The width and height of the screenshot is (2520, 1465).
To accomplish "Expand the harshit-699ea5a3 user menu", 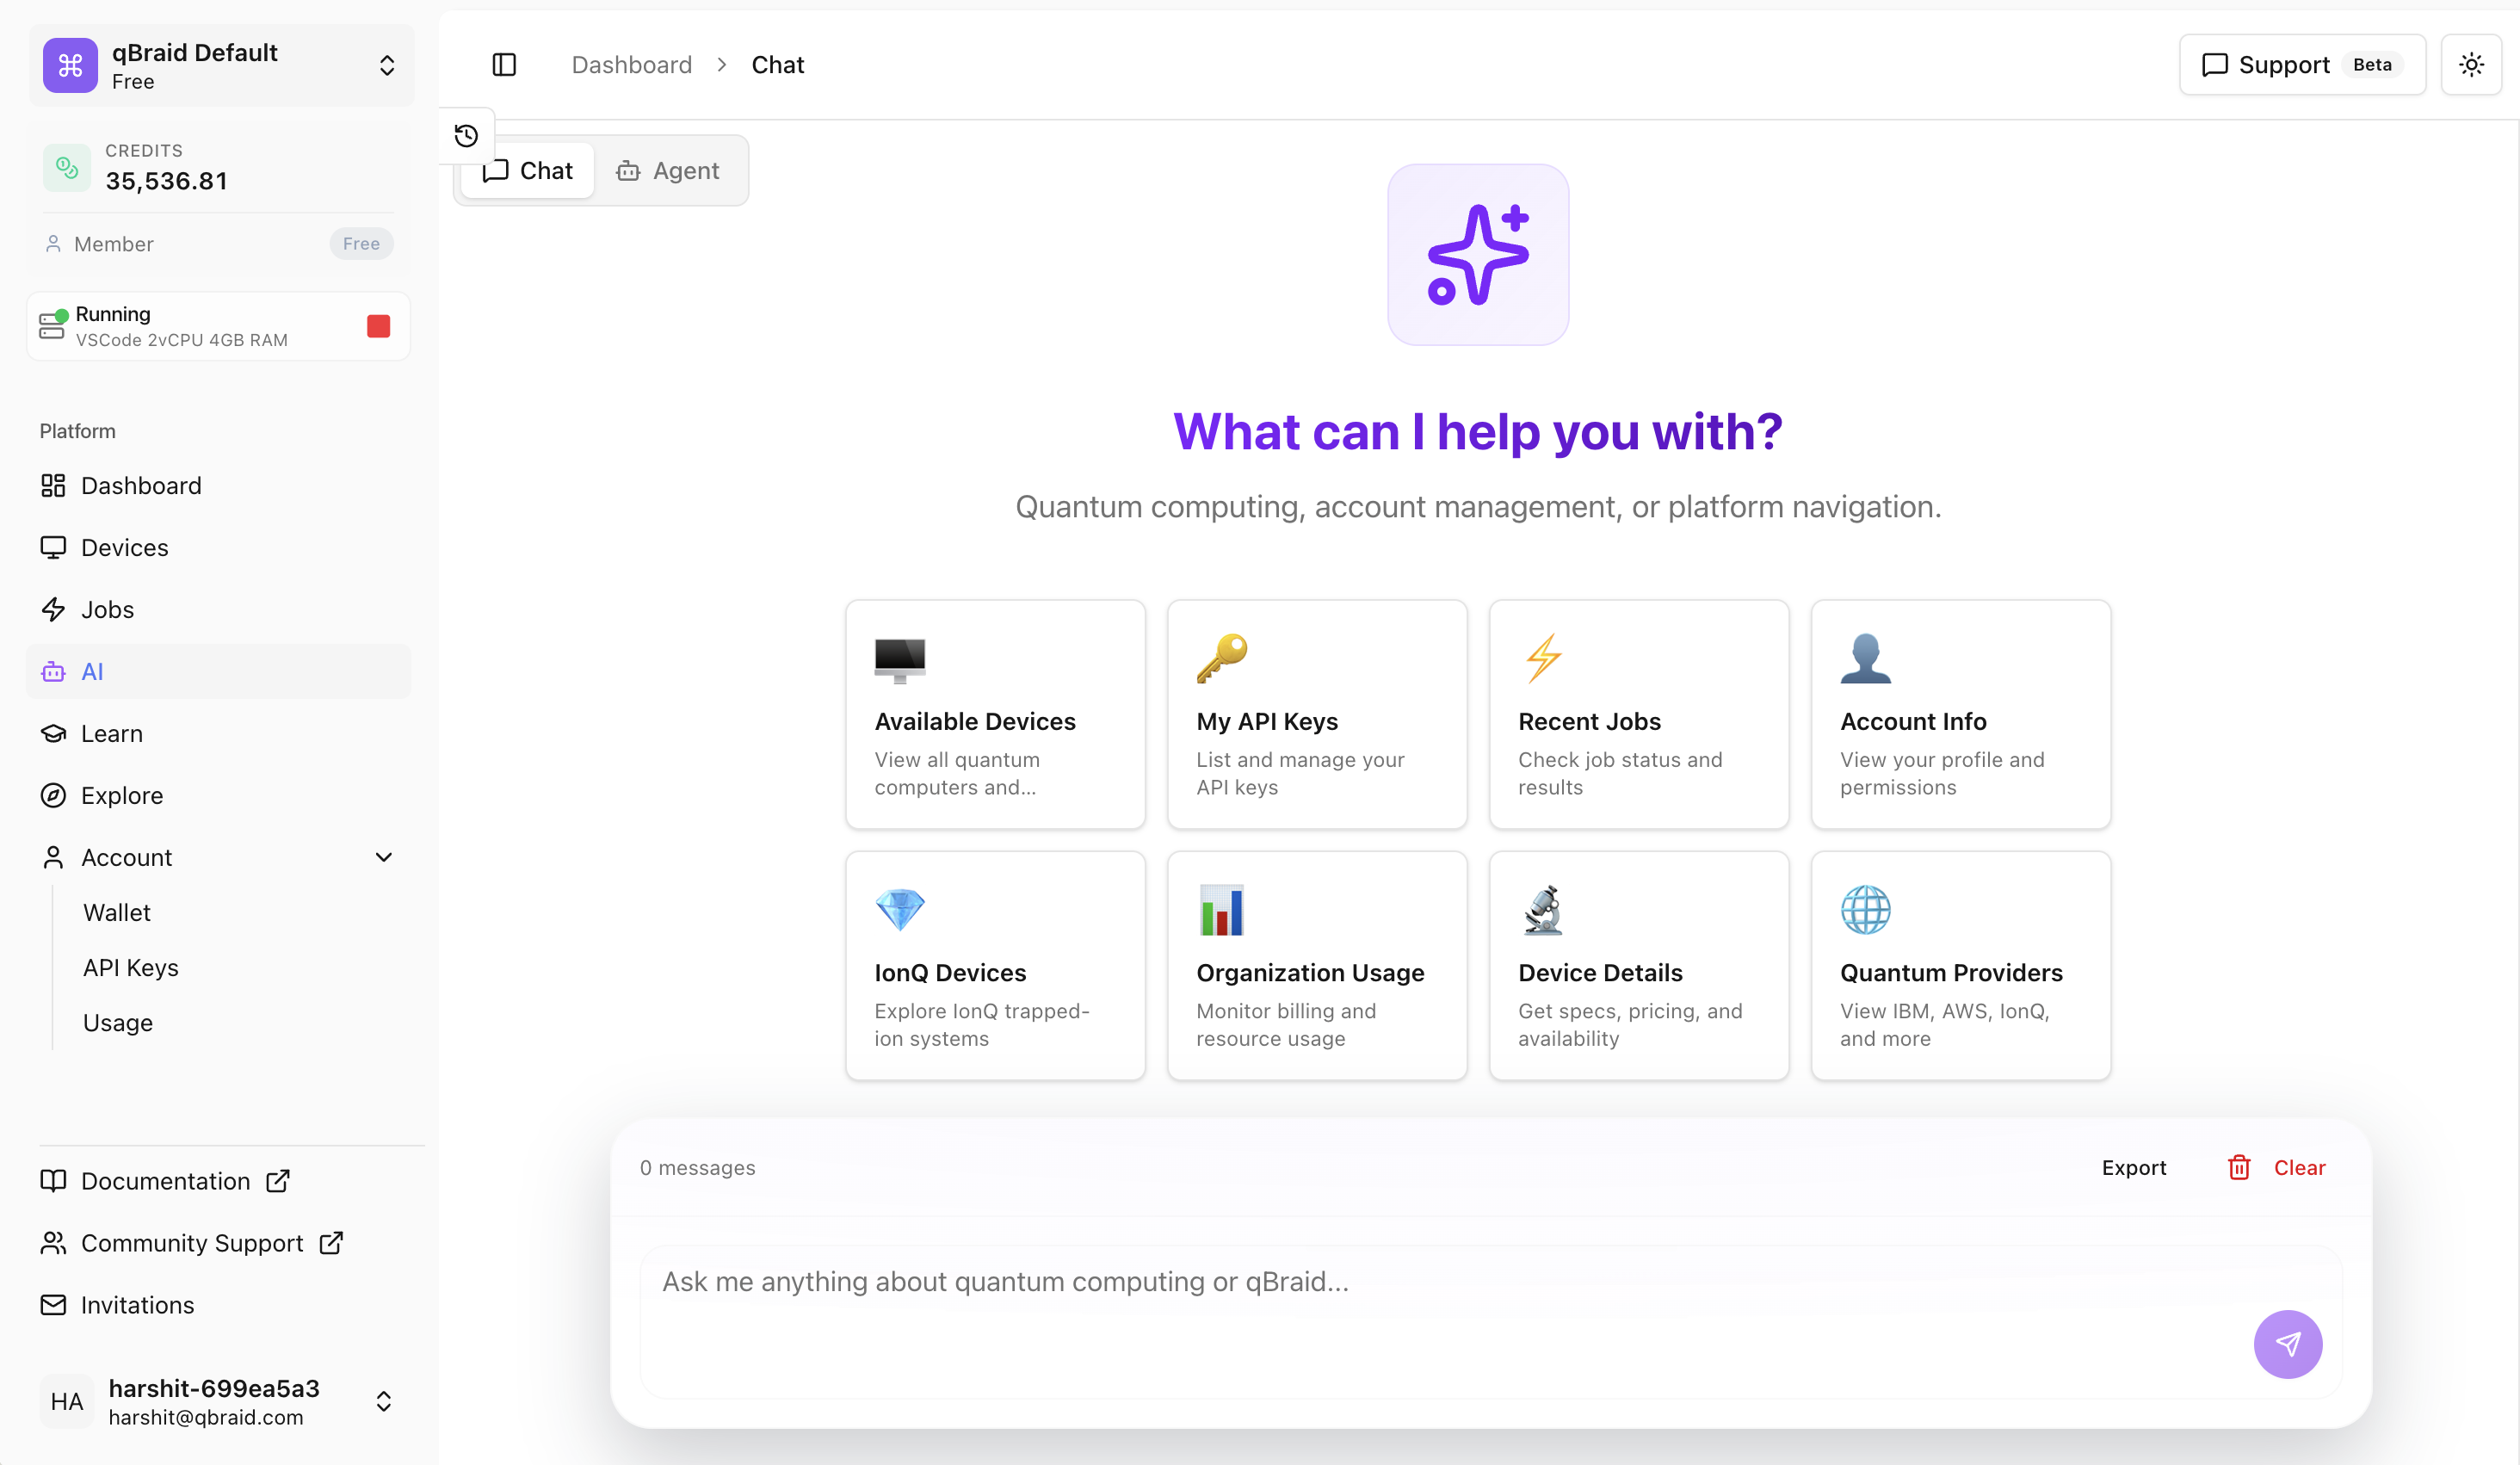I will pos(384,1401).
